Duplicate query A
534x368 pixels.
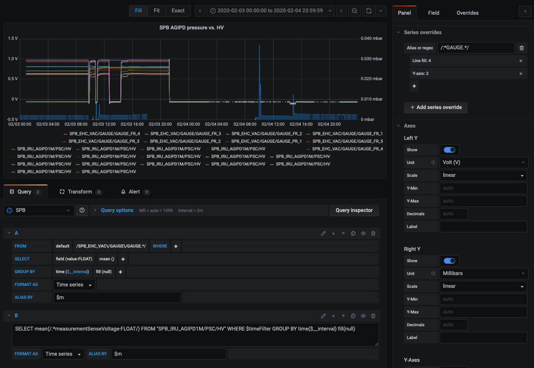353,233
